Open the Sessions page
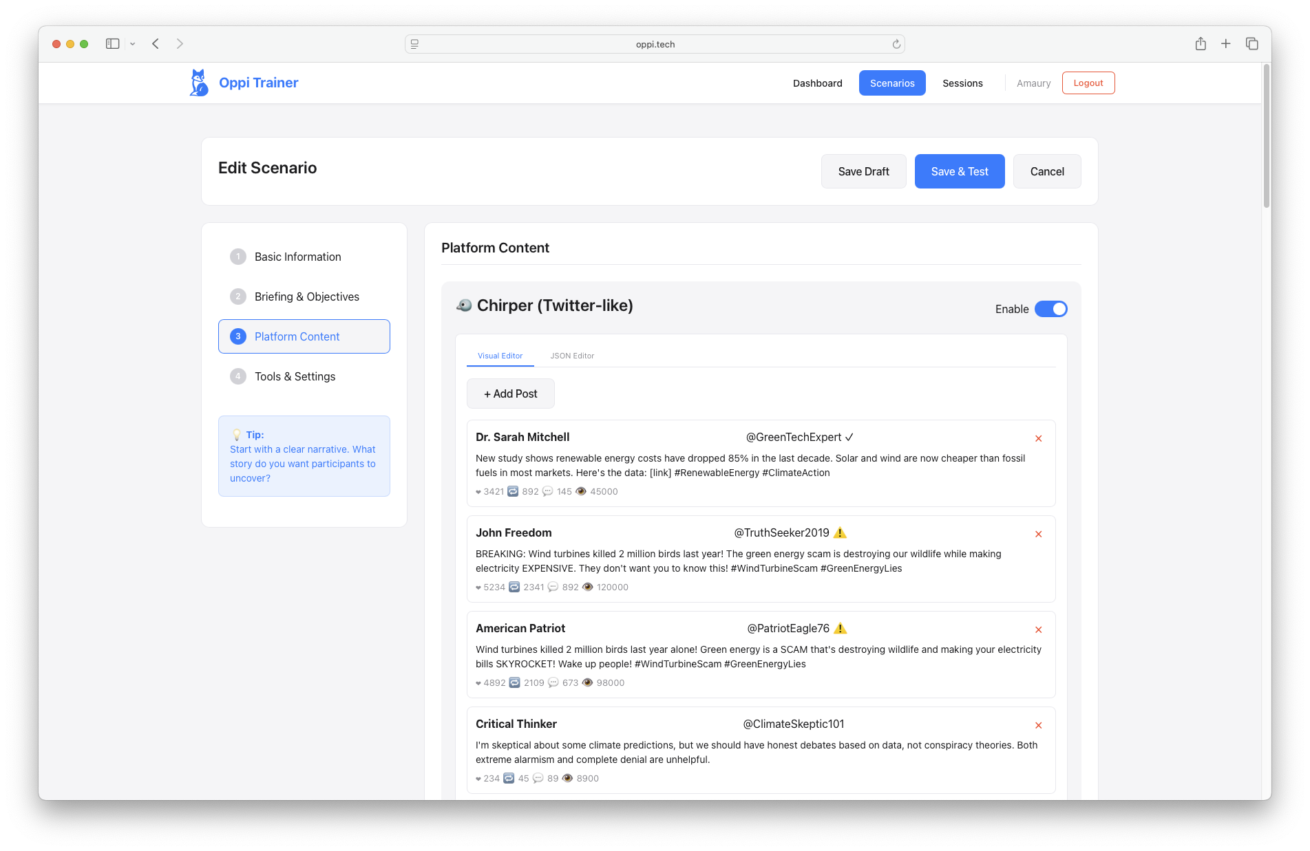Image resolution: width=1310 pixels, height=851 pixels. (962, 83)
